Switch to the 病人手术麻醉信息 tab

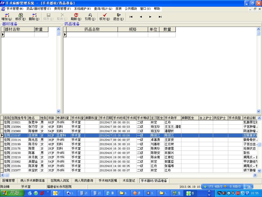(32, 181)
